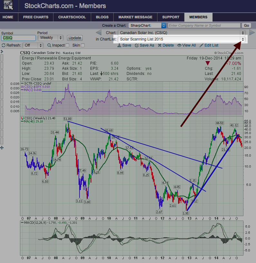Click the Go button

tap(246, 25)
